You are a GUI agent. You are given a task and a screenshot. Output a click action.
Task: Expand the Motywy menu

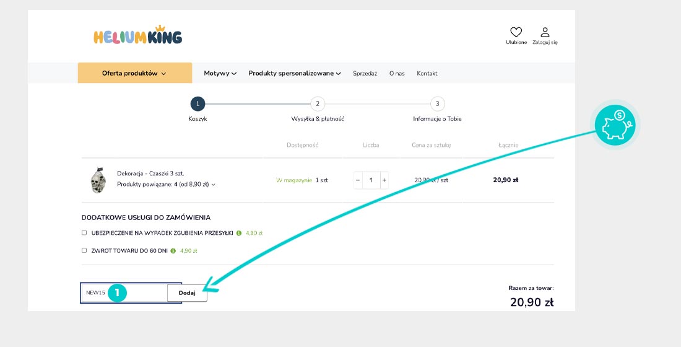point(220,73)
